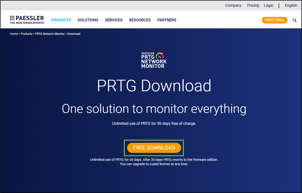Screen dimensions: 302x193
Task: Go to the Company page
Action: point(233,5)
